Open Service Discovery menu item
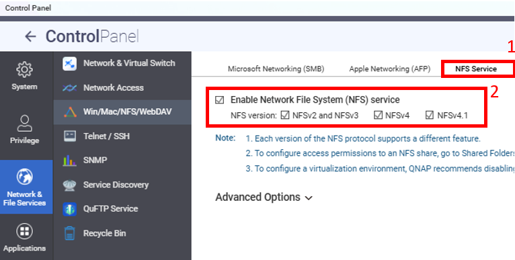Image resolution: width=515 pixels, height=260 pixels. coord(116,185)
